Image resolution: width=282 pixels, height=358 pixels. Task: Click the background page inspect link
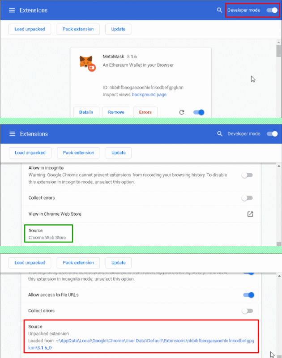(x=149, y=95)
